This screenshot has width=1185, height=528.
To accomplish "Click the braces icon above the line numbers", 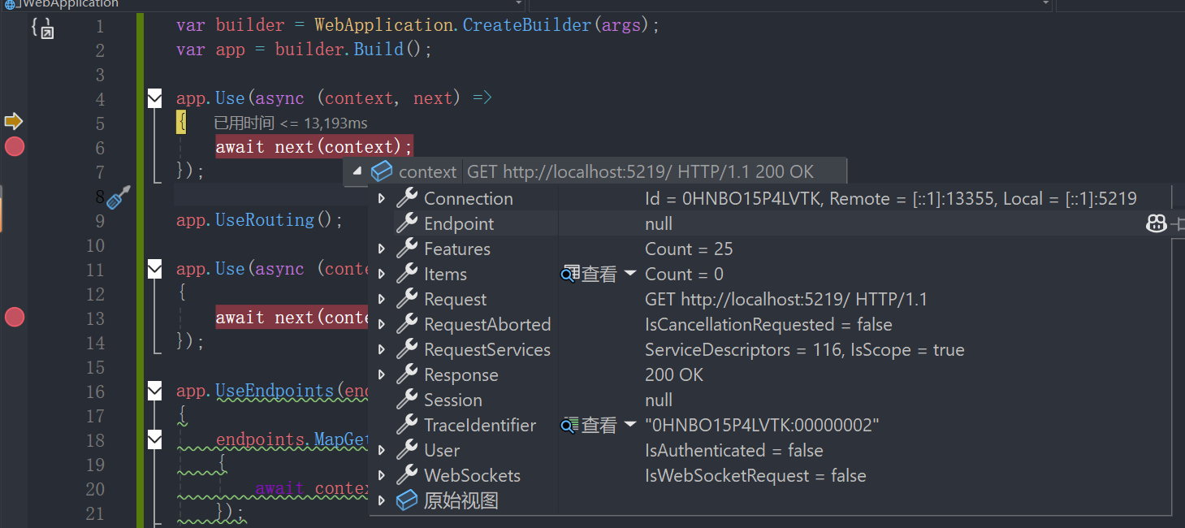I will tap(42, 29).
